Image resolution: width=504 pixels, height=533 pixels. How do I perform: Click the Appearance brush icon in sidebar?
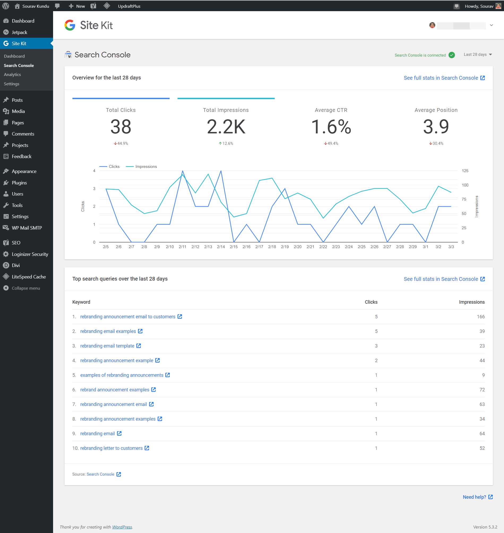pyautogui.click(x=6, y=171)
